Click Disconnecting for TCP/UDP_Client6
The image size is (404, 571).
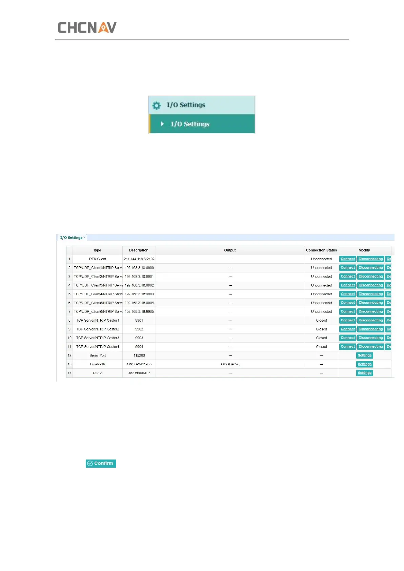click(x=370, y=312)
